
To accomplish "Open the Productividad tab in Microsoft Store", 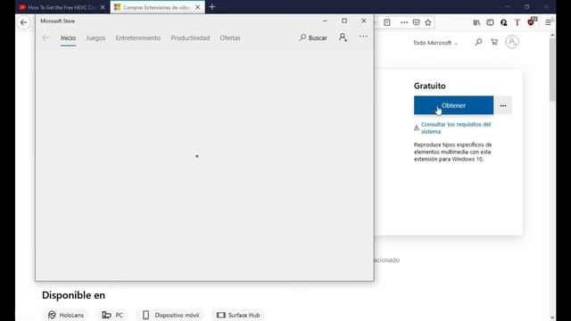I will tap(190, 37).
